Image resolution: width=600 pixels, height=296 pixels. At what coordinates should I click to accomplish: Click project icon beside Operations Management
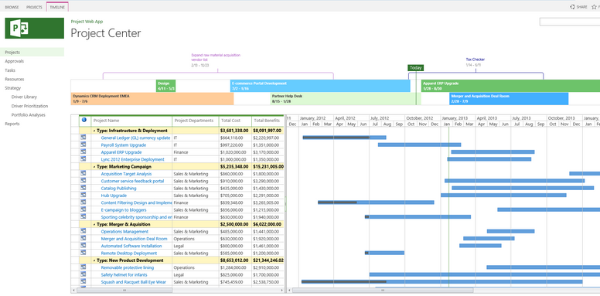coord(84,231)
